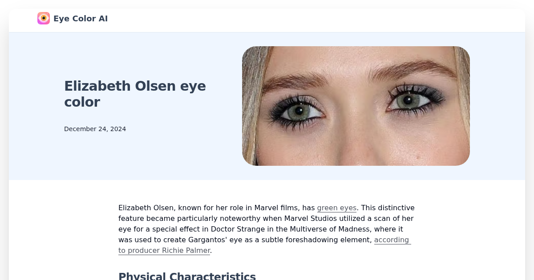Click the right eye iris in photo
Viewport: 534px width, 280px height.
(407, 100)
